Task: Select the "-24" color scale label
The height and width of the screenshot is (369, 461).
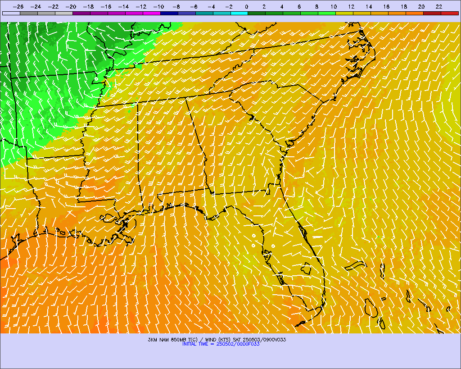Action: pos(36,6)
